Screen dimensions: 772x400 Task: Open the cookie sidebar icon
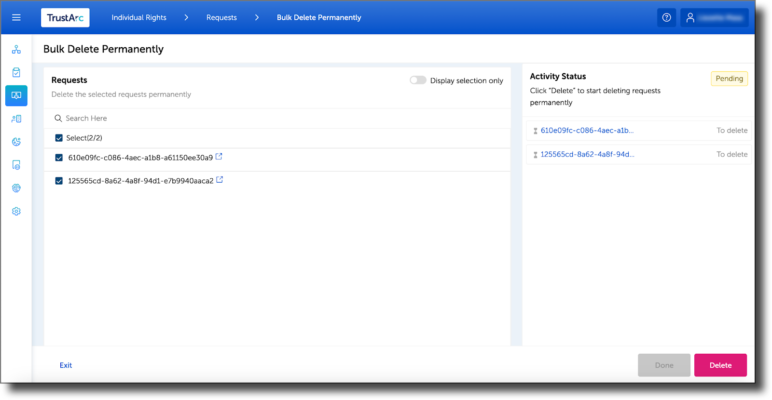click(16, 142)
